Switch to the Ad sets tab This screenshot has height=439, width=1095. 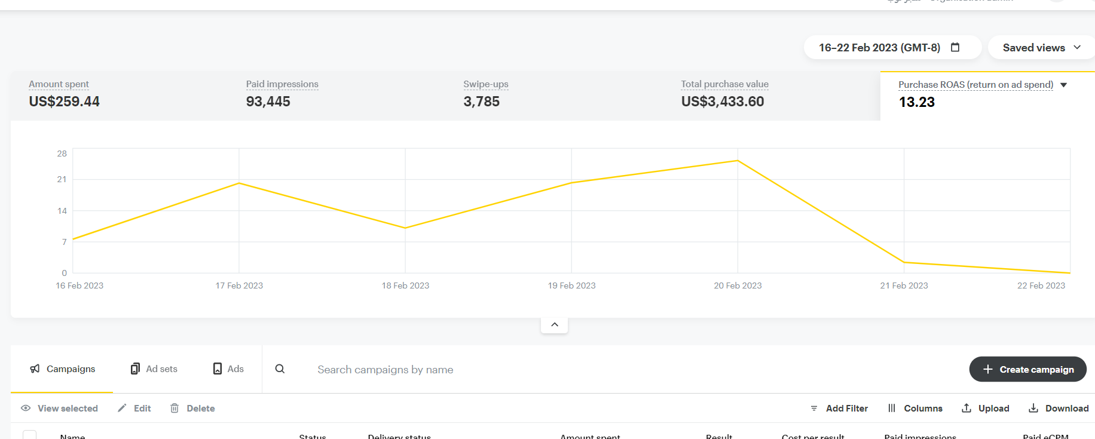[x=154, y=369]
